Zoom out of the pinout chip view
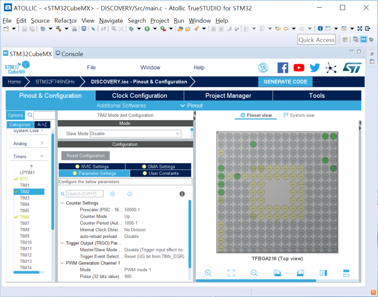Viewport: 378px width, 297px height. point(254,273)
